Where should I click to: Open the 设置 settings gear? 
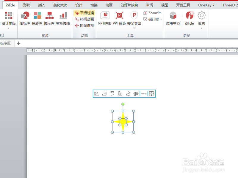(202, 15)
